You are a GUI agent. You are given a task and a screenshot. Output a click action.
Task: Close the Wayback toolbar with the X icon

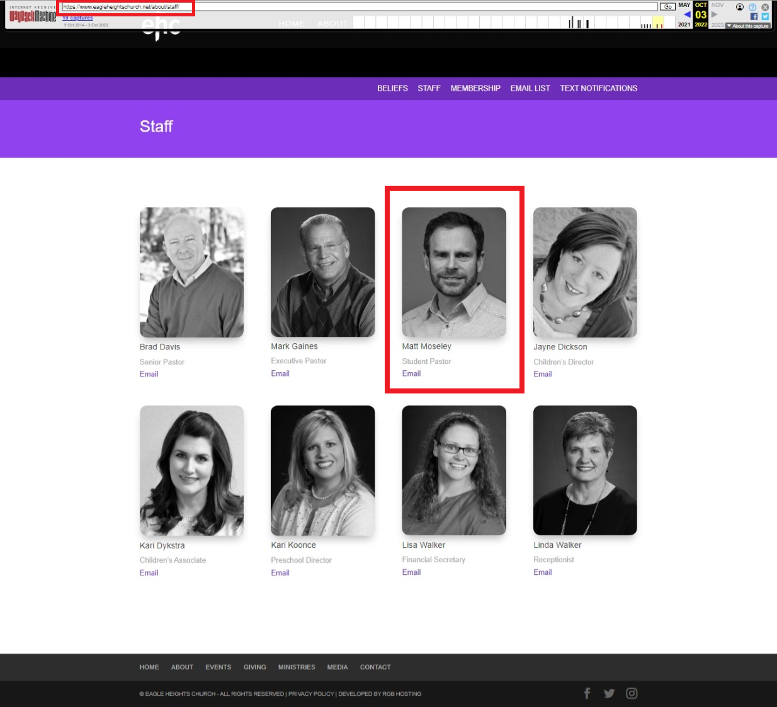click(765, 7)
